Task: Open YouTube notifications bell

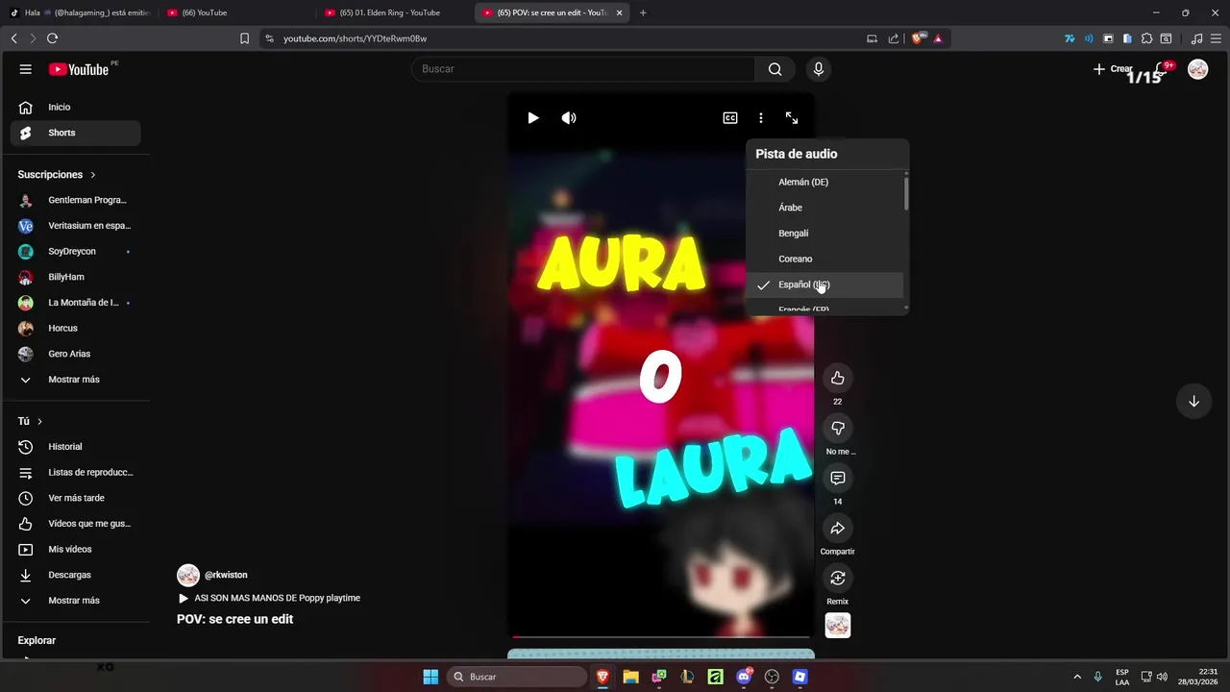Action: 1163,69
